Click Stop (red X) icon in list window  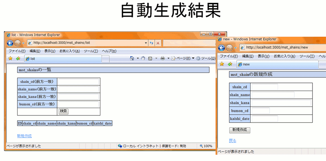158,43
